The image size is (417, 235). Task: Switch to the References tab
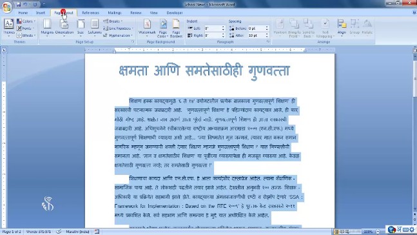click(x=90, y=13)
